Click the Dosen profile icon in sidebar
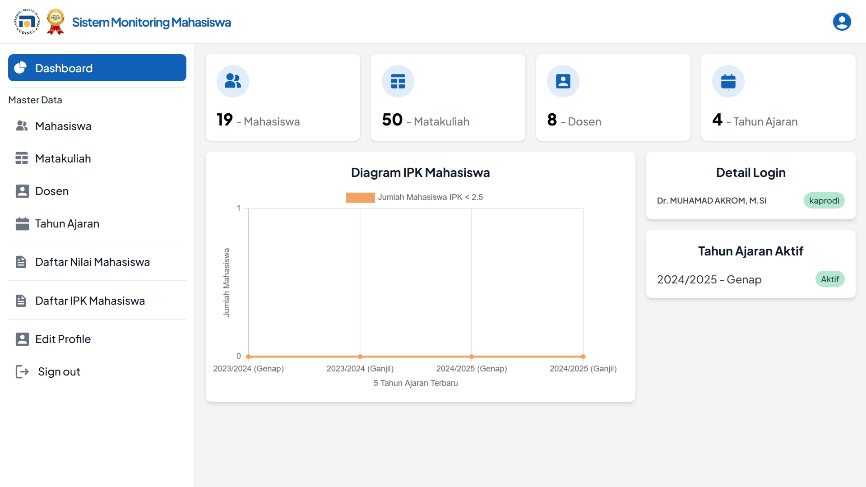 [22, 191]
